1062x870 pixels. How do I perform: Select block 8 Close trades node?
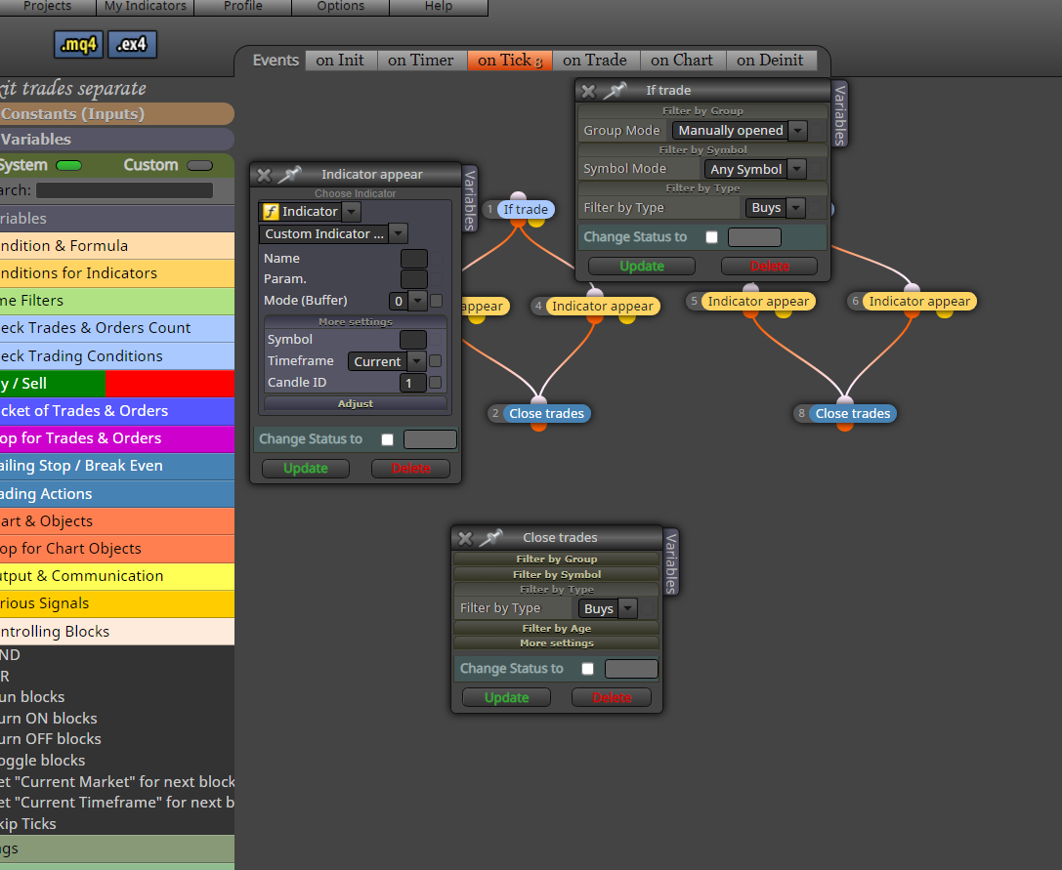pyautogui.click(x=852, y=414)
